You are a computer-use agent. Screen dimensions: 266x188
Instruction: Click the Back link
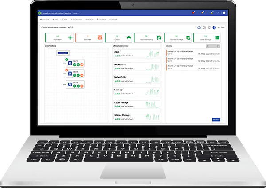tap(222, 27)
